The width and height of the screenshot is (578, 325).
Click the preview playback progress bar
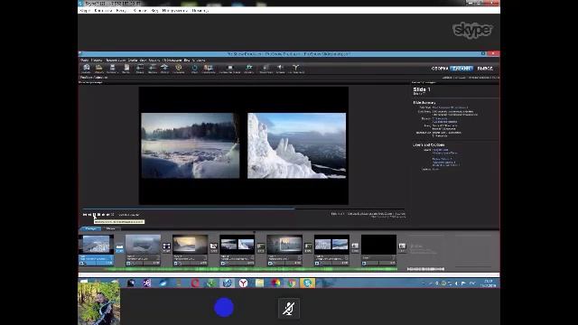point(243,209)
